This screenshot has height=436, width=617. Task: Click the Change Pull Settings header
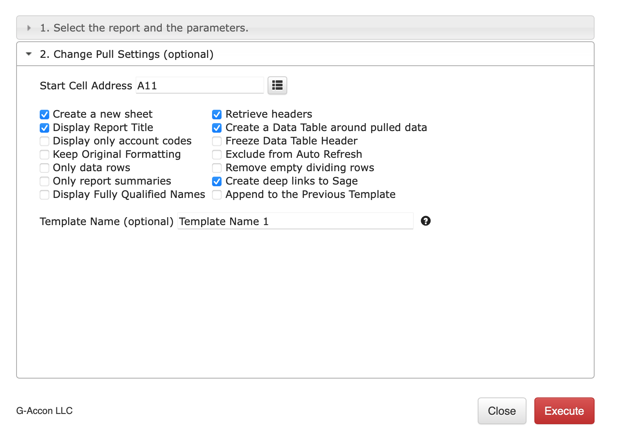305,54
